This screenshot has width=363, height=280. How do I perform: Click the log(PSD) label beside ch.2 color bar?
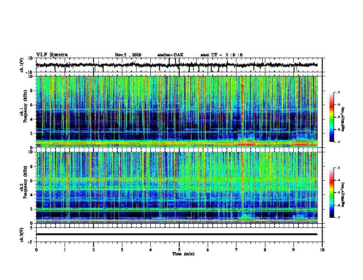click(343, 194)
